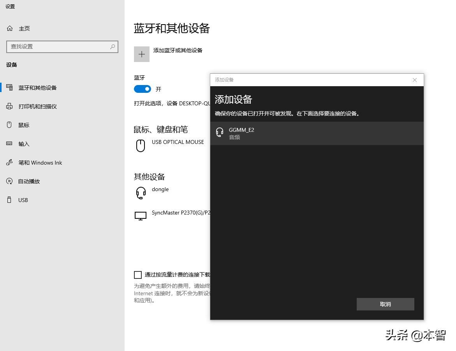456x351 pixels.
Task: Click the Bluetooth and other devices sidebar icon
Action: tap(10, 87)
